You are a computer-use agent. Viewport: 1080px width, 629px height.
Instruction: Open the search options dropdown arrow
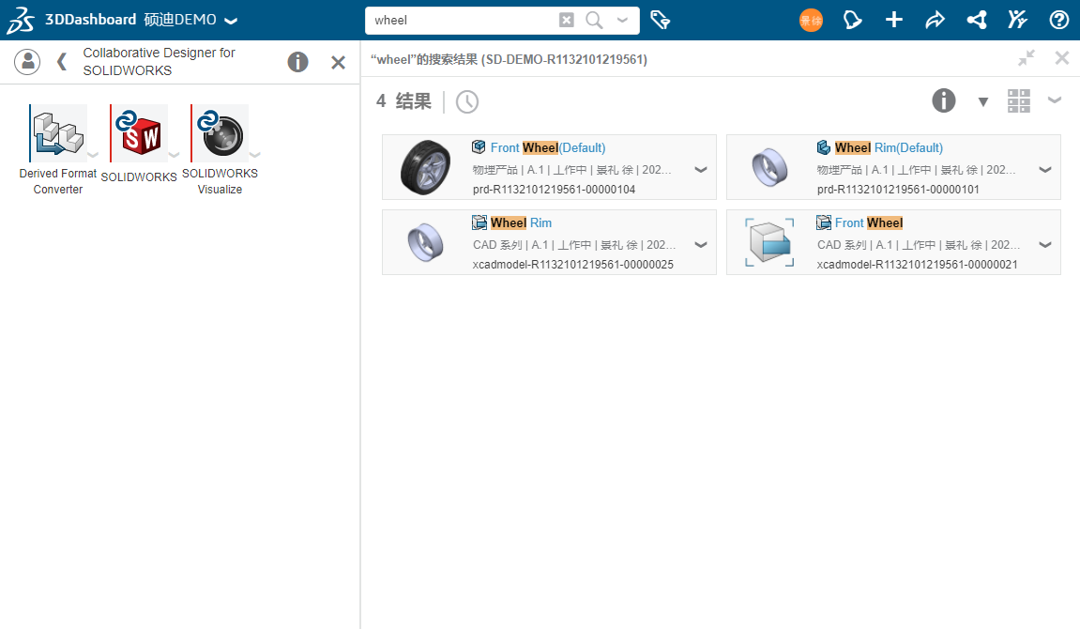click(622, 20)
